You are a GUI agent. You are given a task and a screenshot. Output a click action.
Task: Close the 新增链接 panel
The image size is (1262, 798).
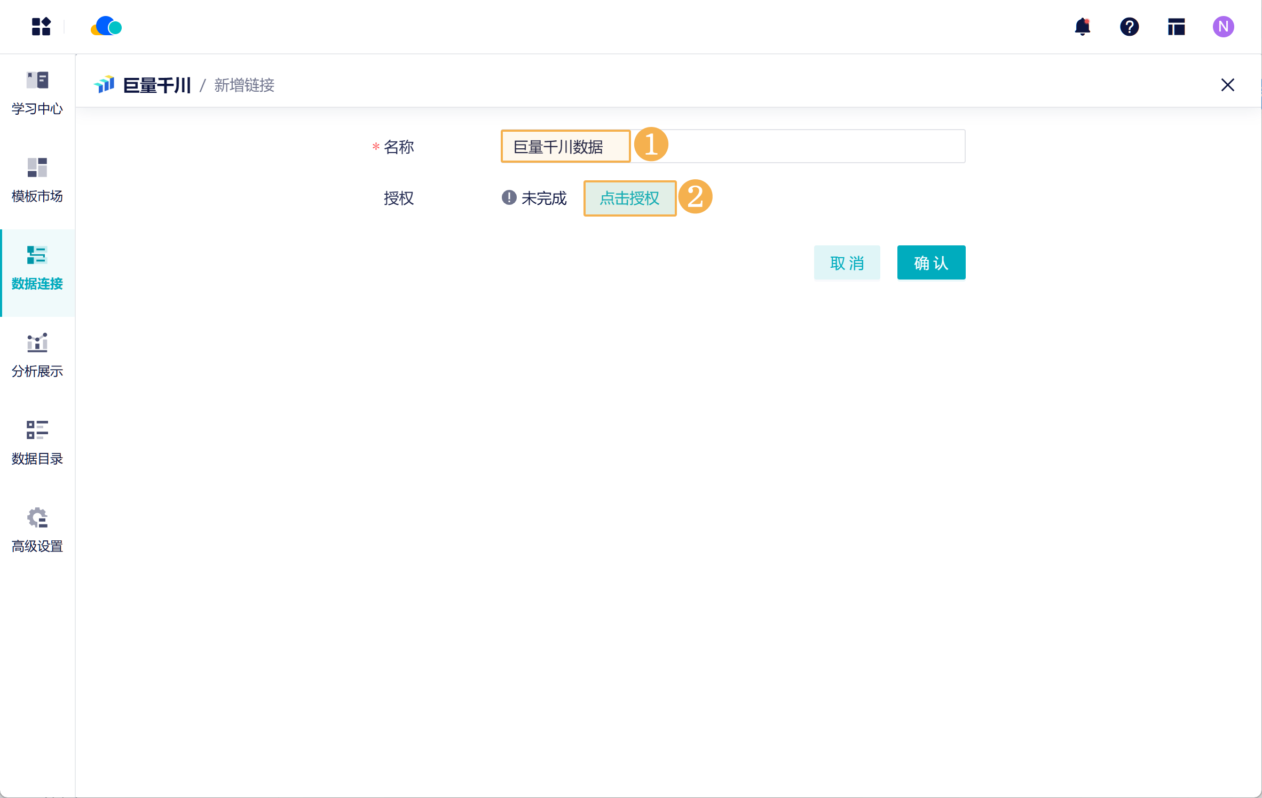[x=1227, y=85]
